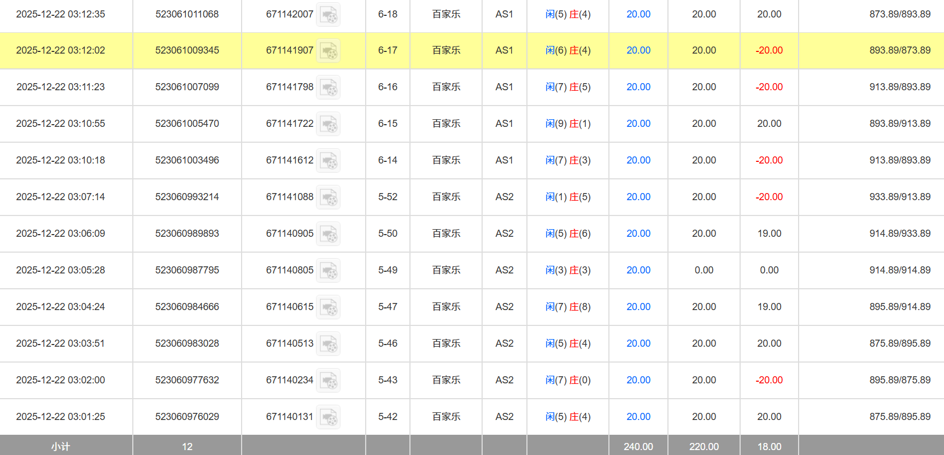
Task: View replay icon next to 671141722
Action: (329, 124)
